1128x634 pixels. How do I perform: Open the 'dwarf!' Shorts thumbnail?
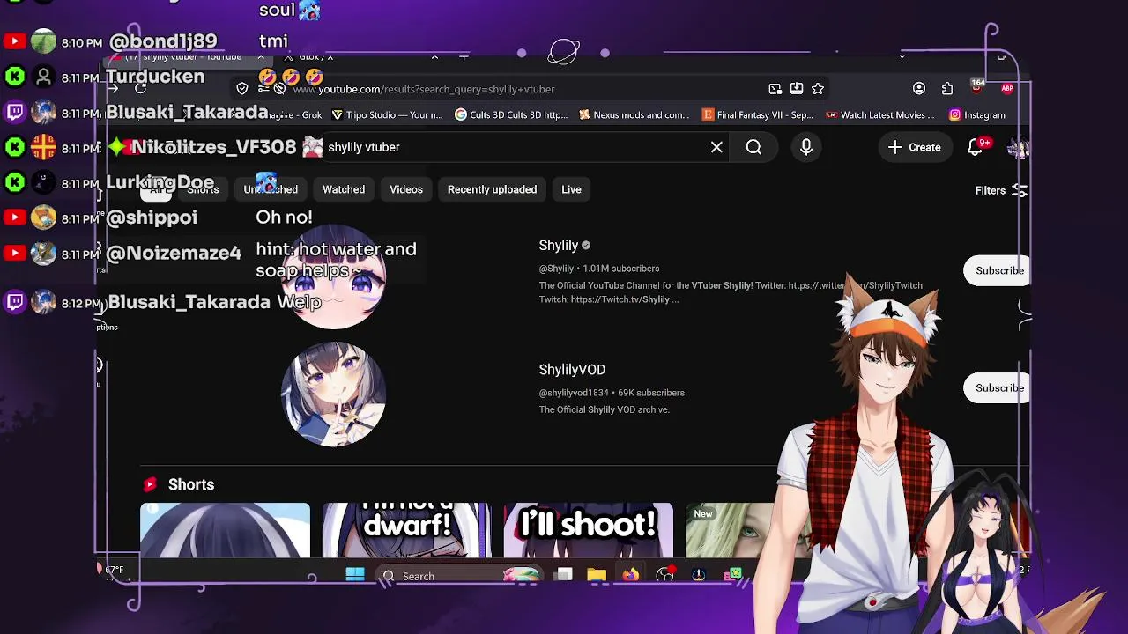coord(406,530)
